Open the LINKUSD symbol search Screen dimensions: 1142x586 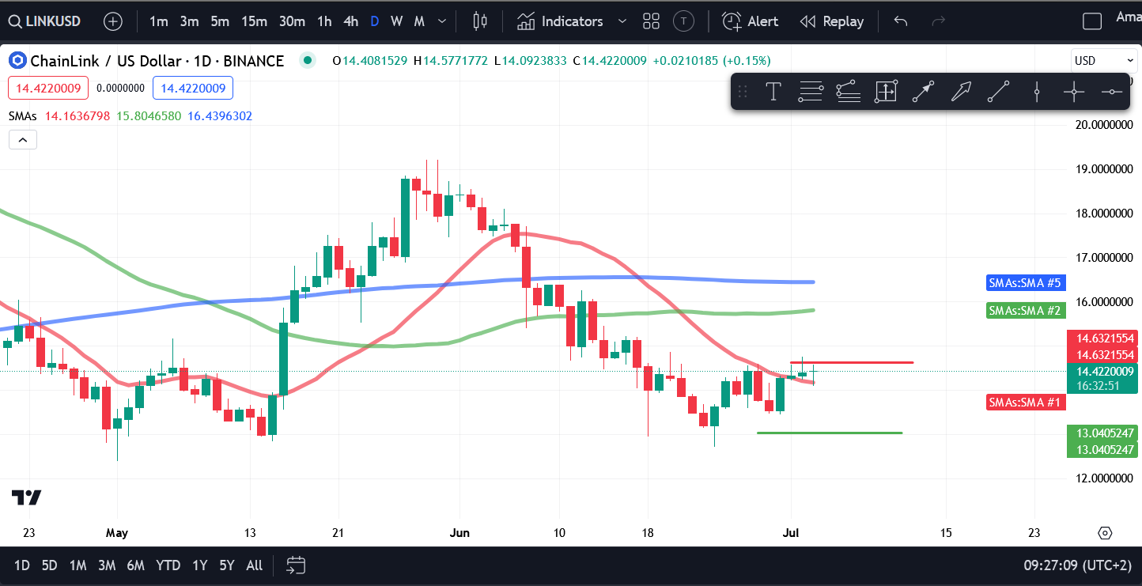pos(44,21)
